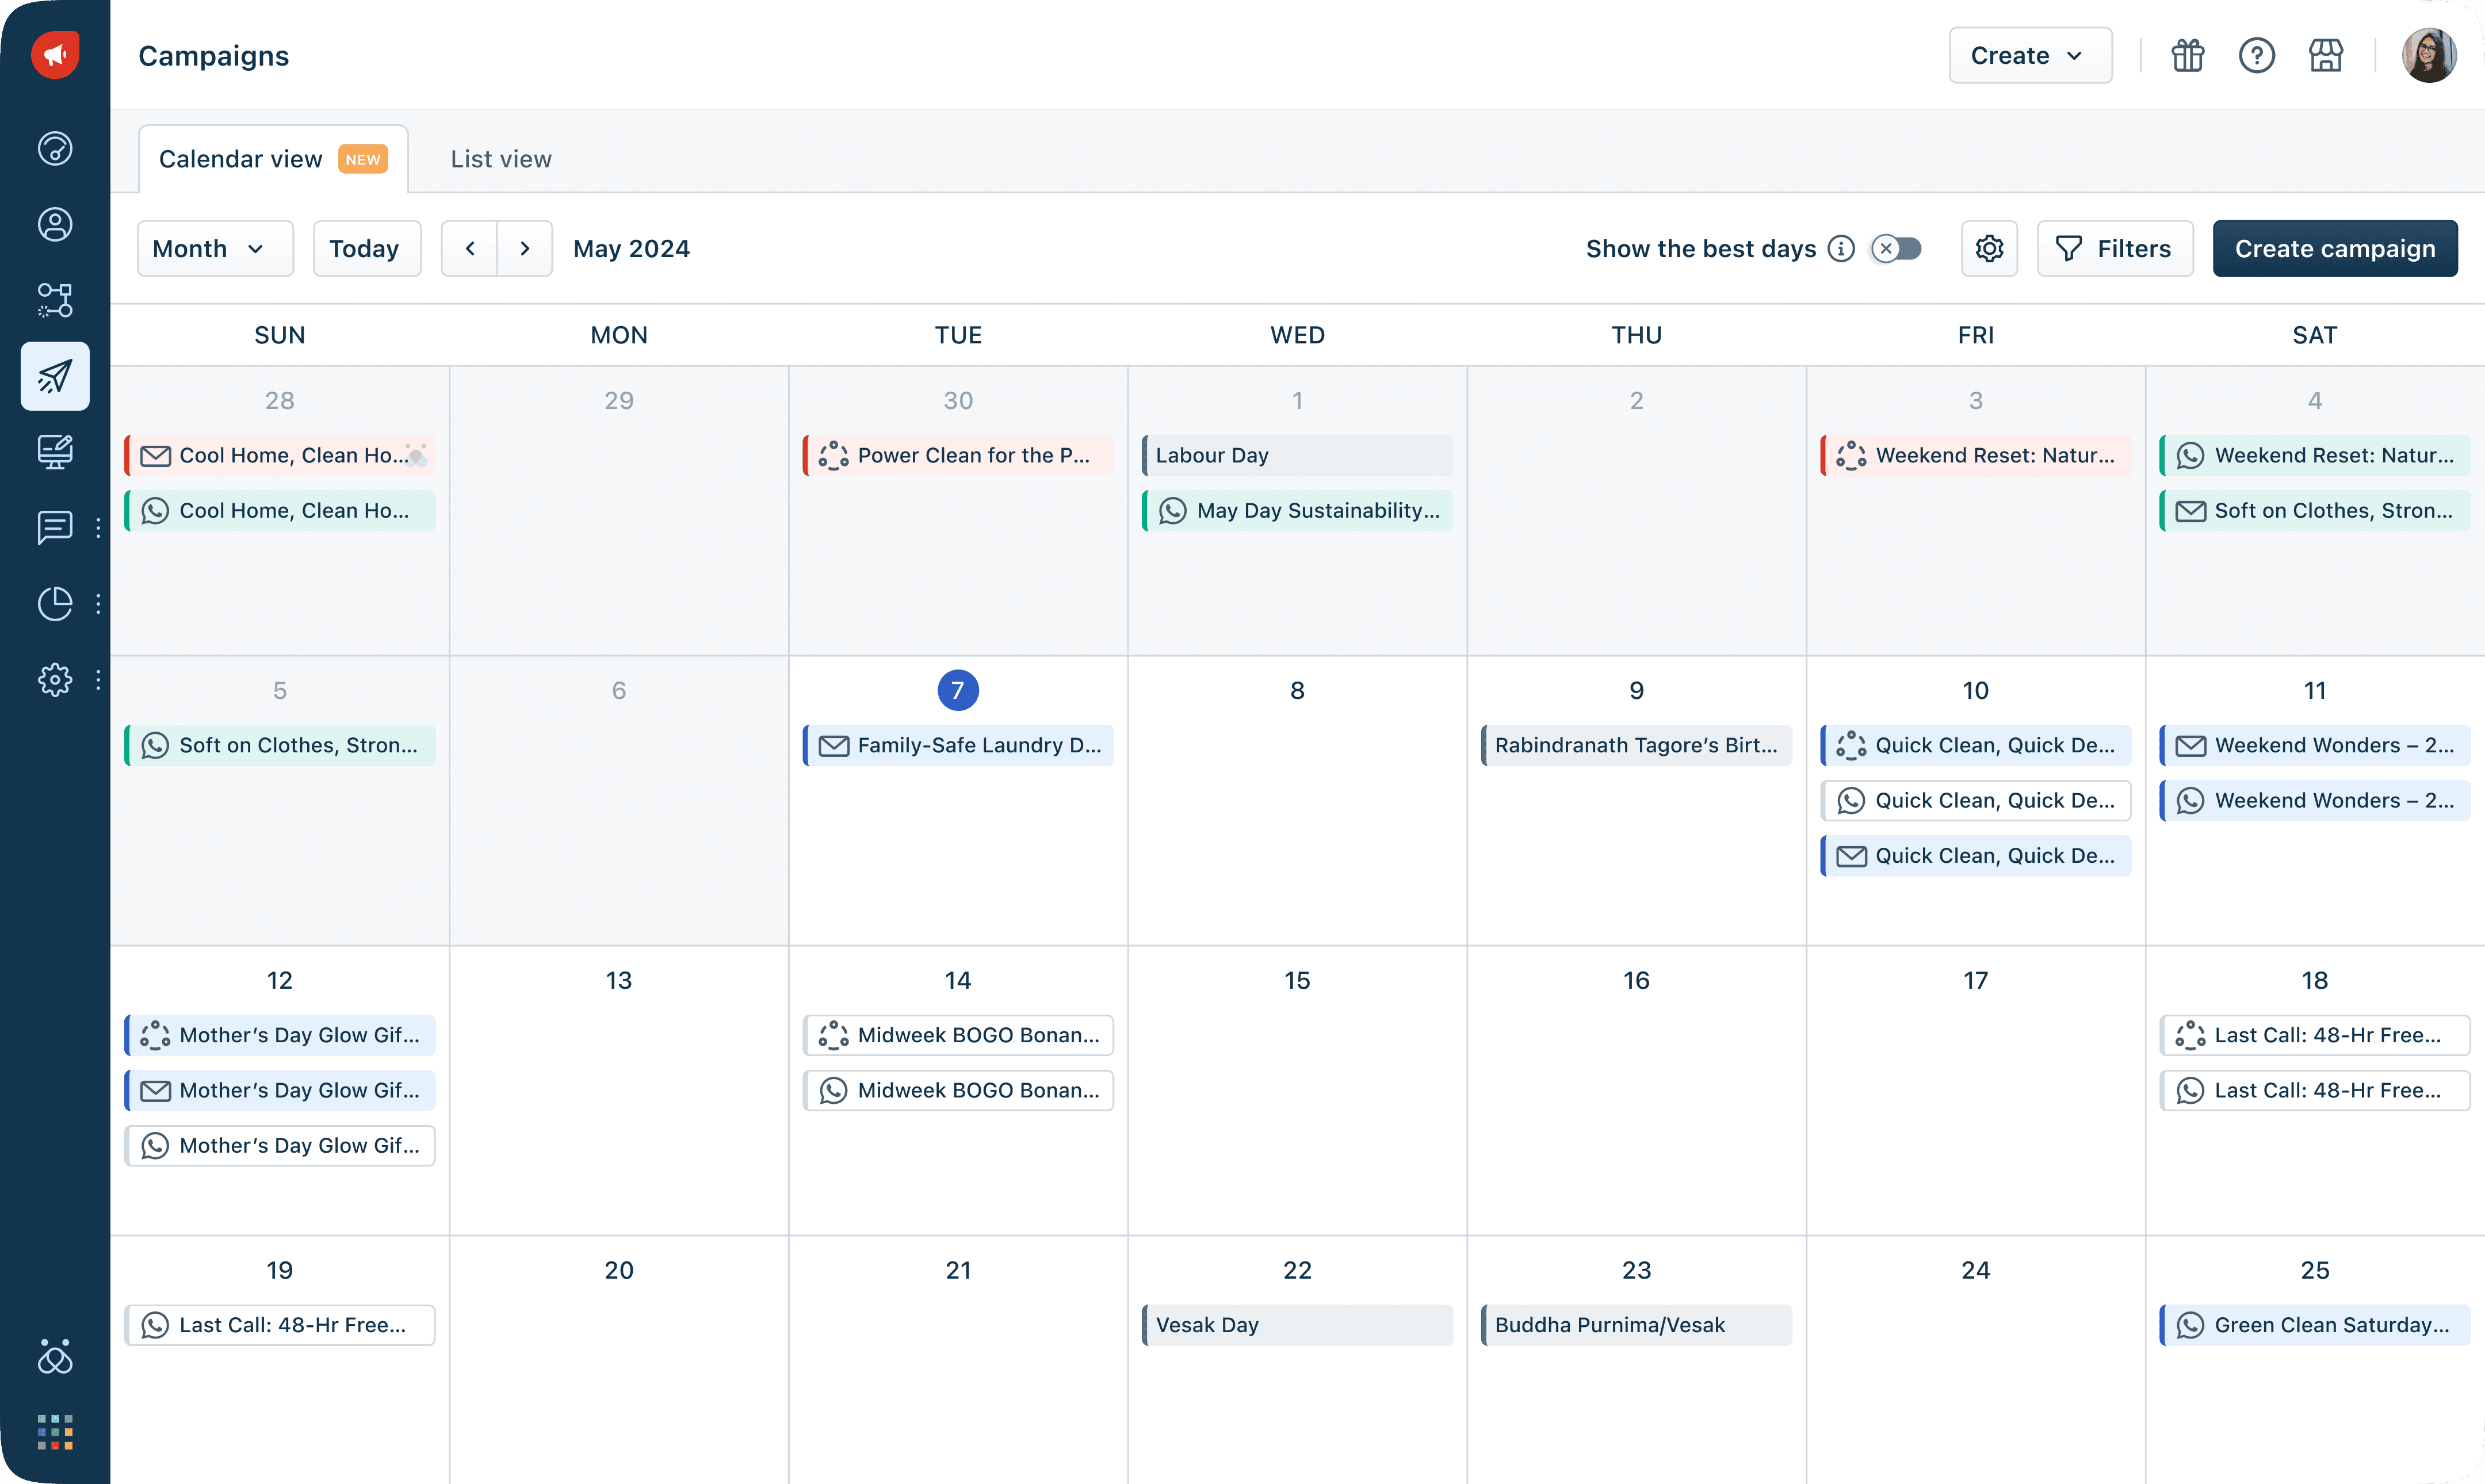Click the calendar settings gear icon
Screen dimensions: 2485x1484
(1989, 249)
